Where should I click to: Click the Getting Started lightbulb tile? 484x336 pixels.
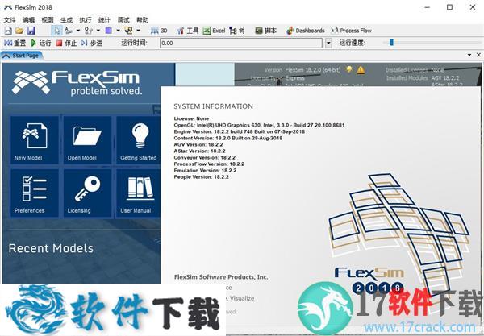(138, 139)
